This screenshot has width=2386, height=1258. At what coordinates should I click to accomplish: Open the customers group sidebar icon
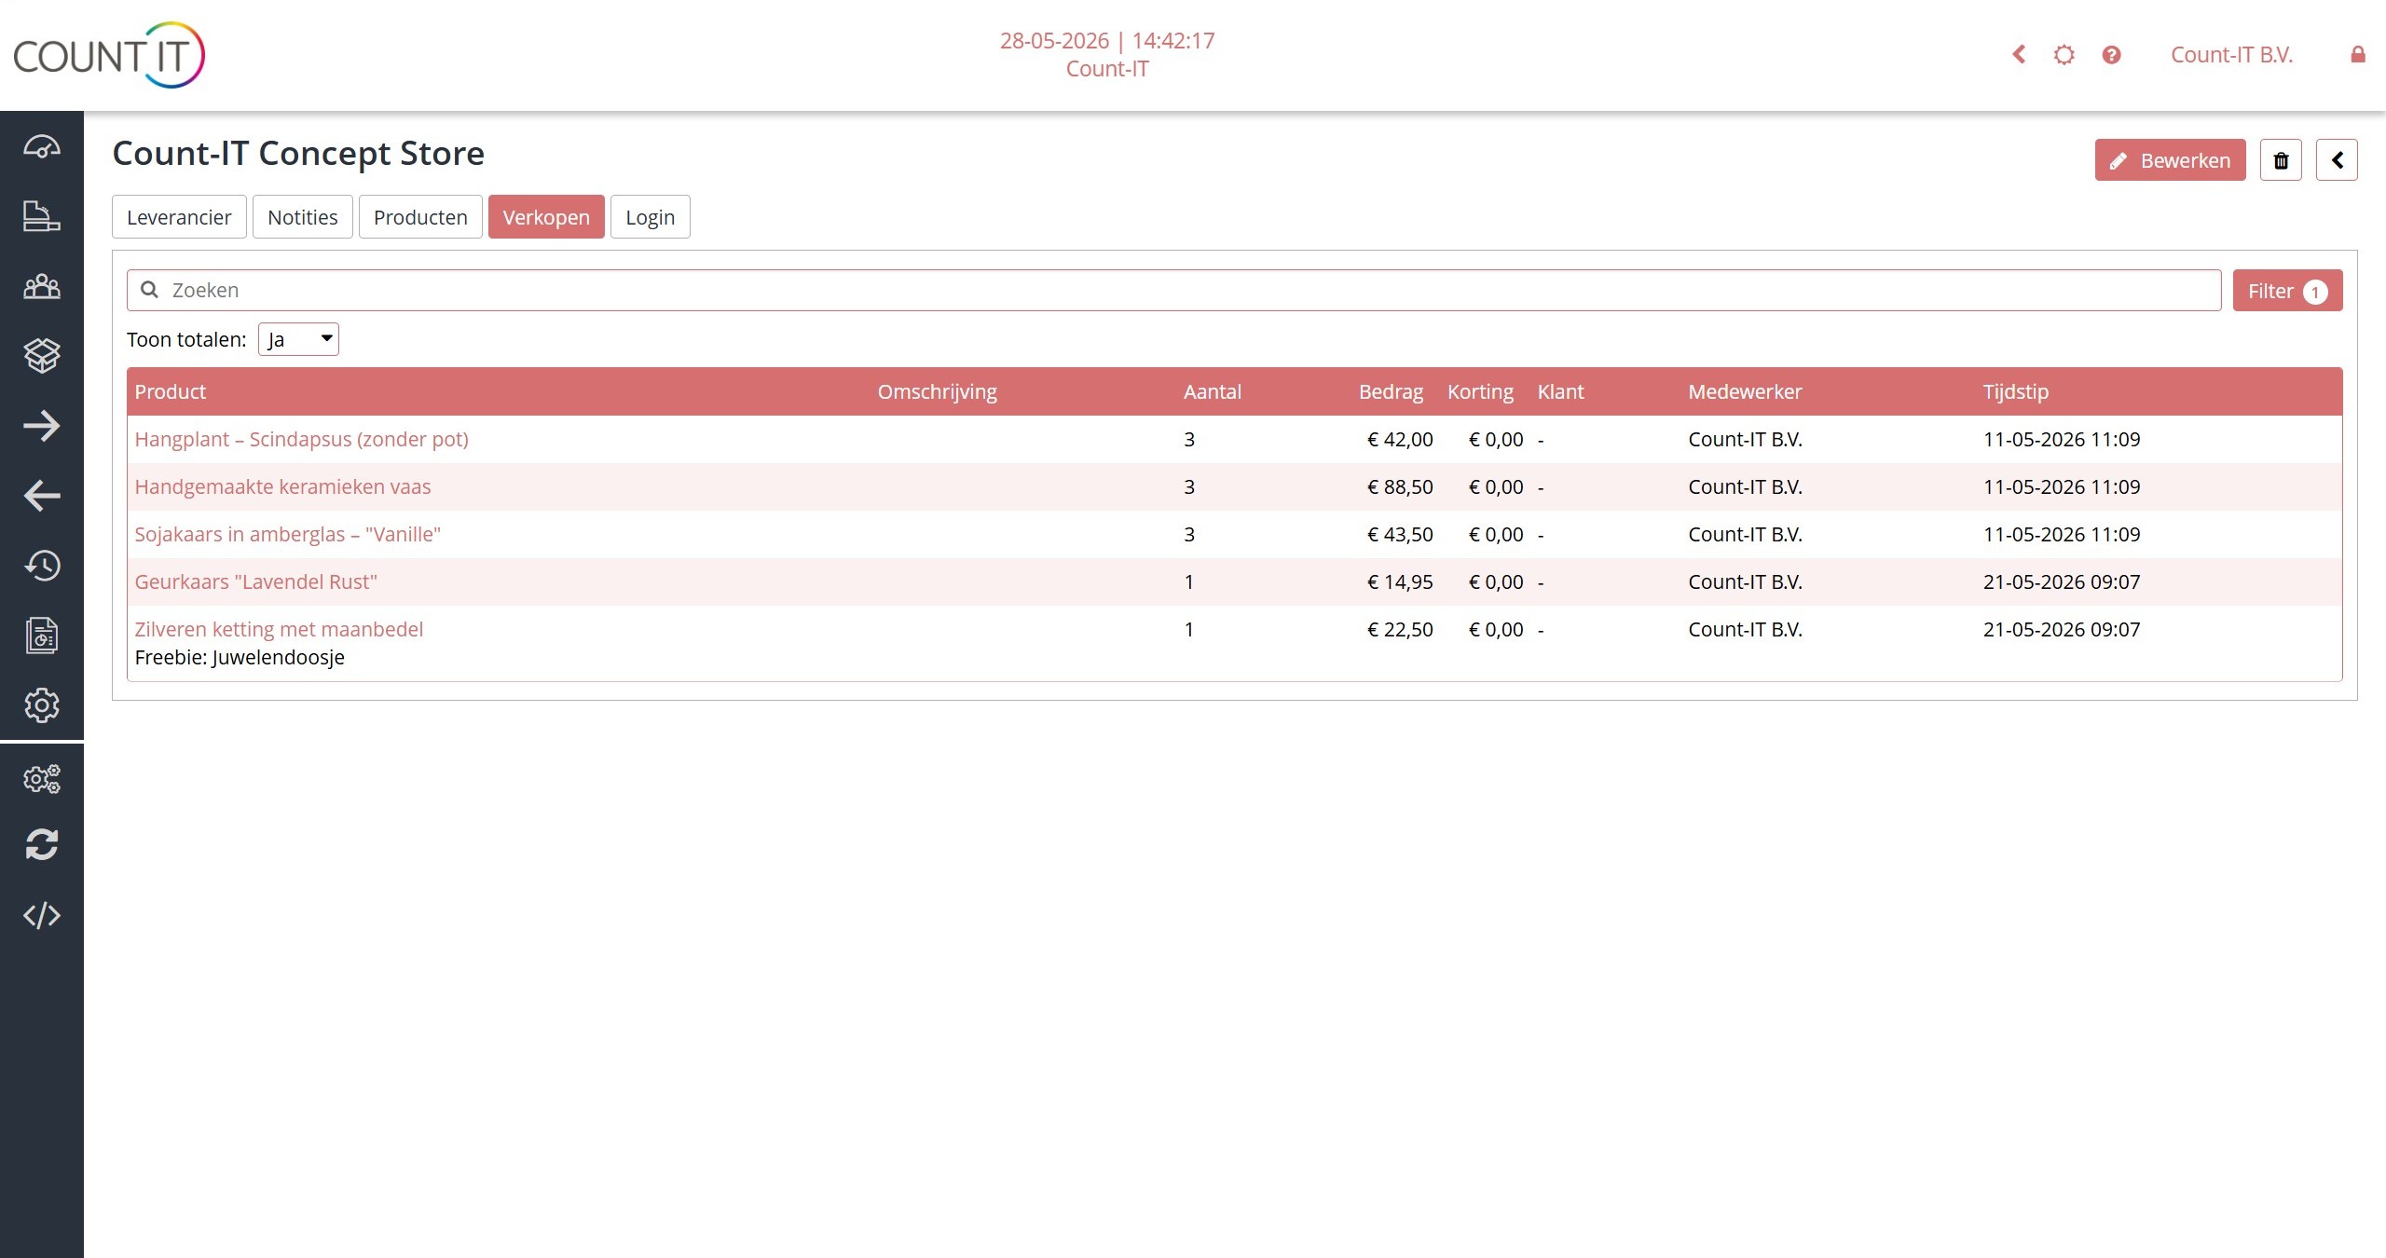click(x=42, y=286)
